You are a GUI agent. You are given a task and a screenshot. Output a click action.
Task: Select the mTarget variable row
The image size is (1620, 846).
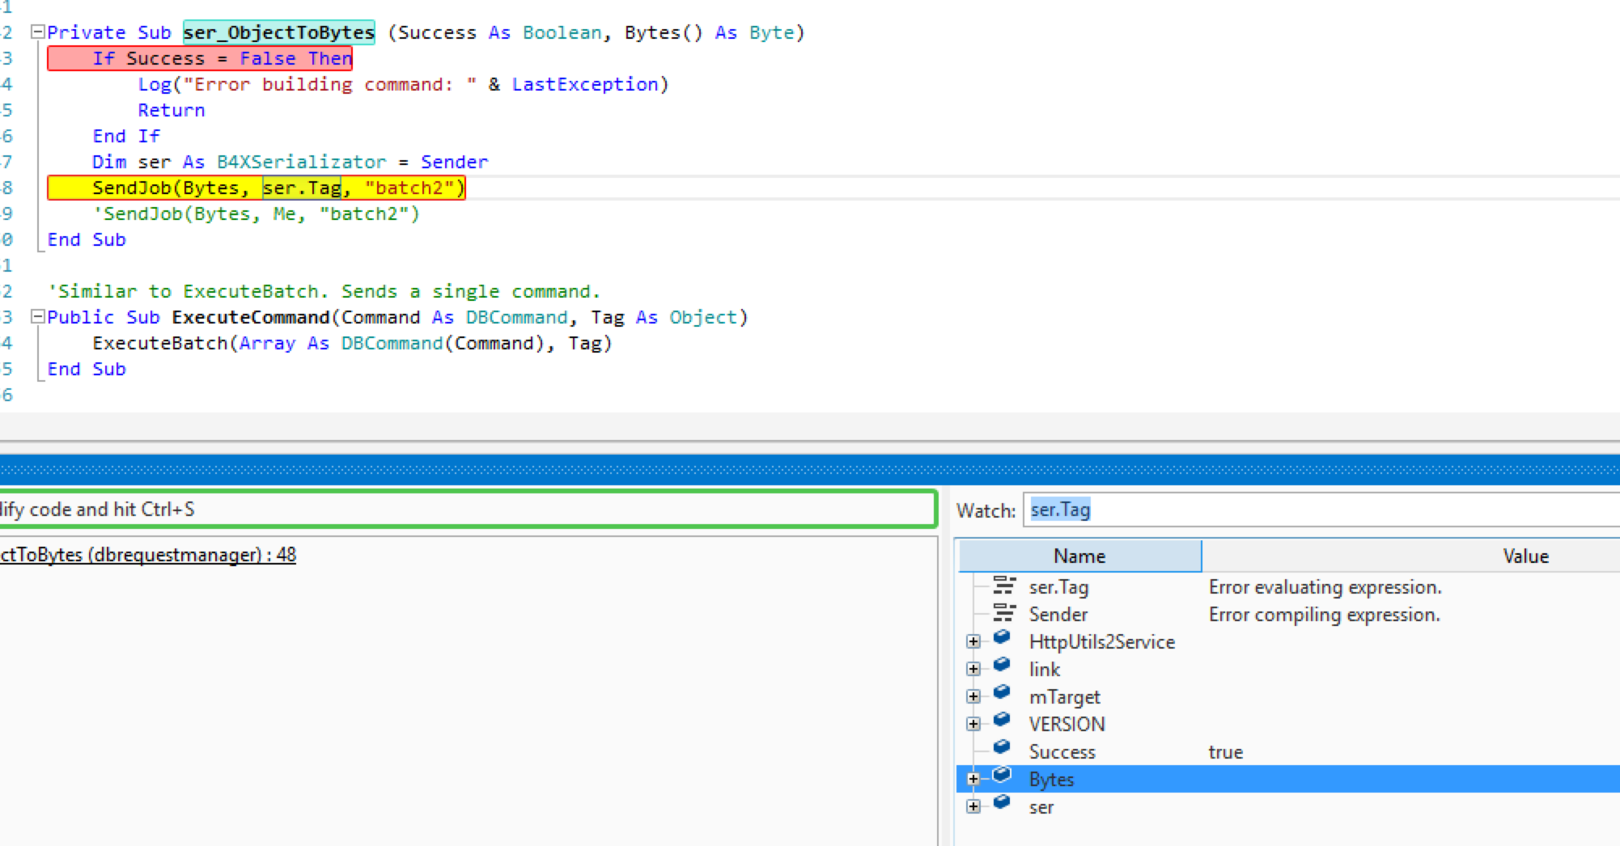1288,697
